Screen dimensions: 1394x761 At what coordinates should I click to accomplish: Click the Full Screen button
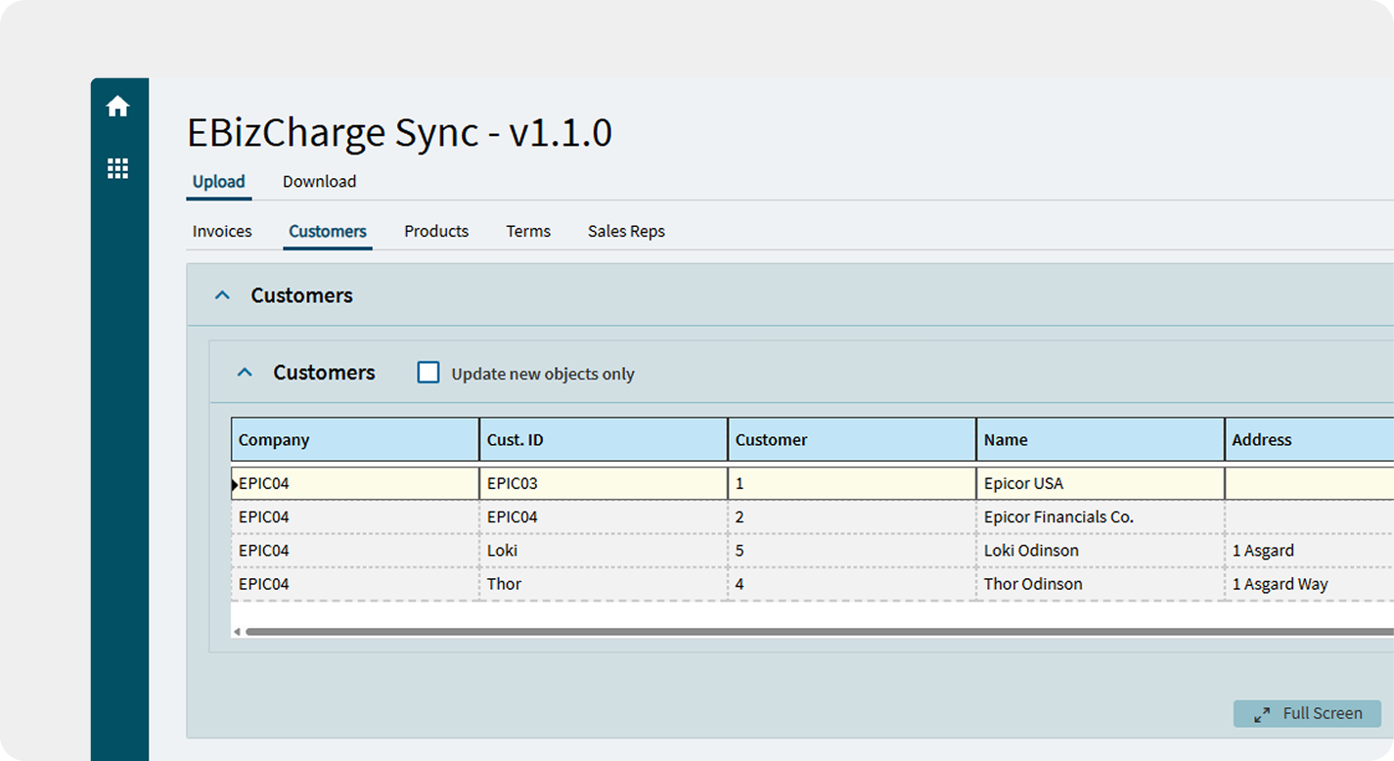pos(1307,714)
